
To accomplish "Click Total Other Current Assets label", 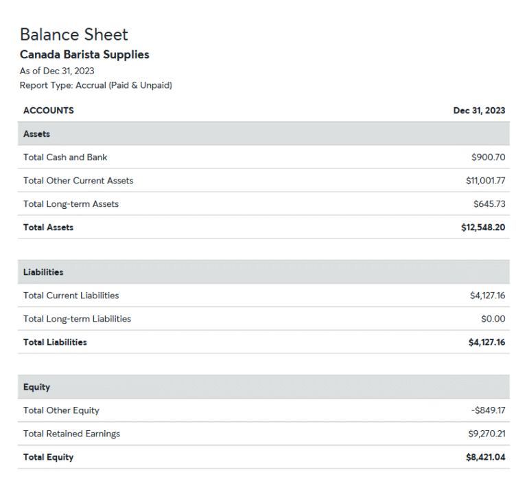I will (78, 181).
